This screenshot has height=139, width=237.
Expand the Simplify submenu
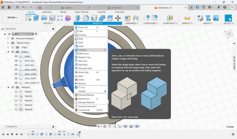coord(91,91)
